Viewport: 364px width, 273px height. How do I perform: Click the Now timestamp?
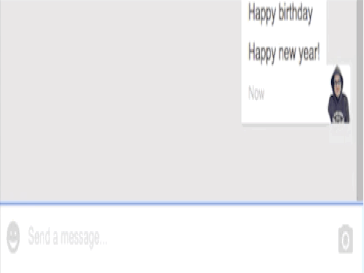coord(256,93)
